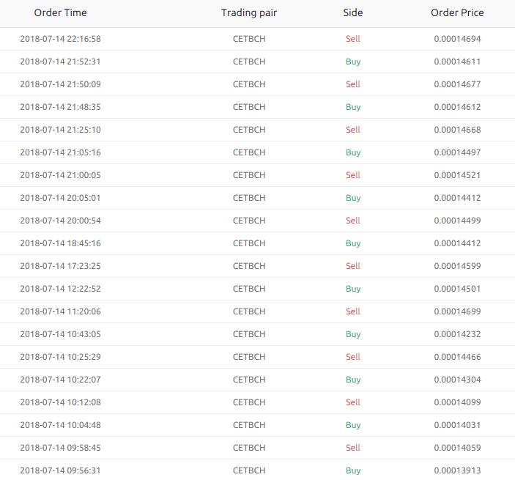Select the order time 2018-07-14 10:43:05
Screen dimensions: 515x480
click(60, 334)
